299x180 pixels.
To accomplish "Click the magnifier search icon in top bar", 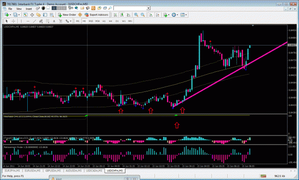I will point(110,8).
